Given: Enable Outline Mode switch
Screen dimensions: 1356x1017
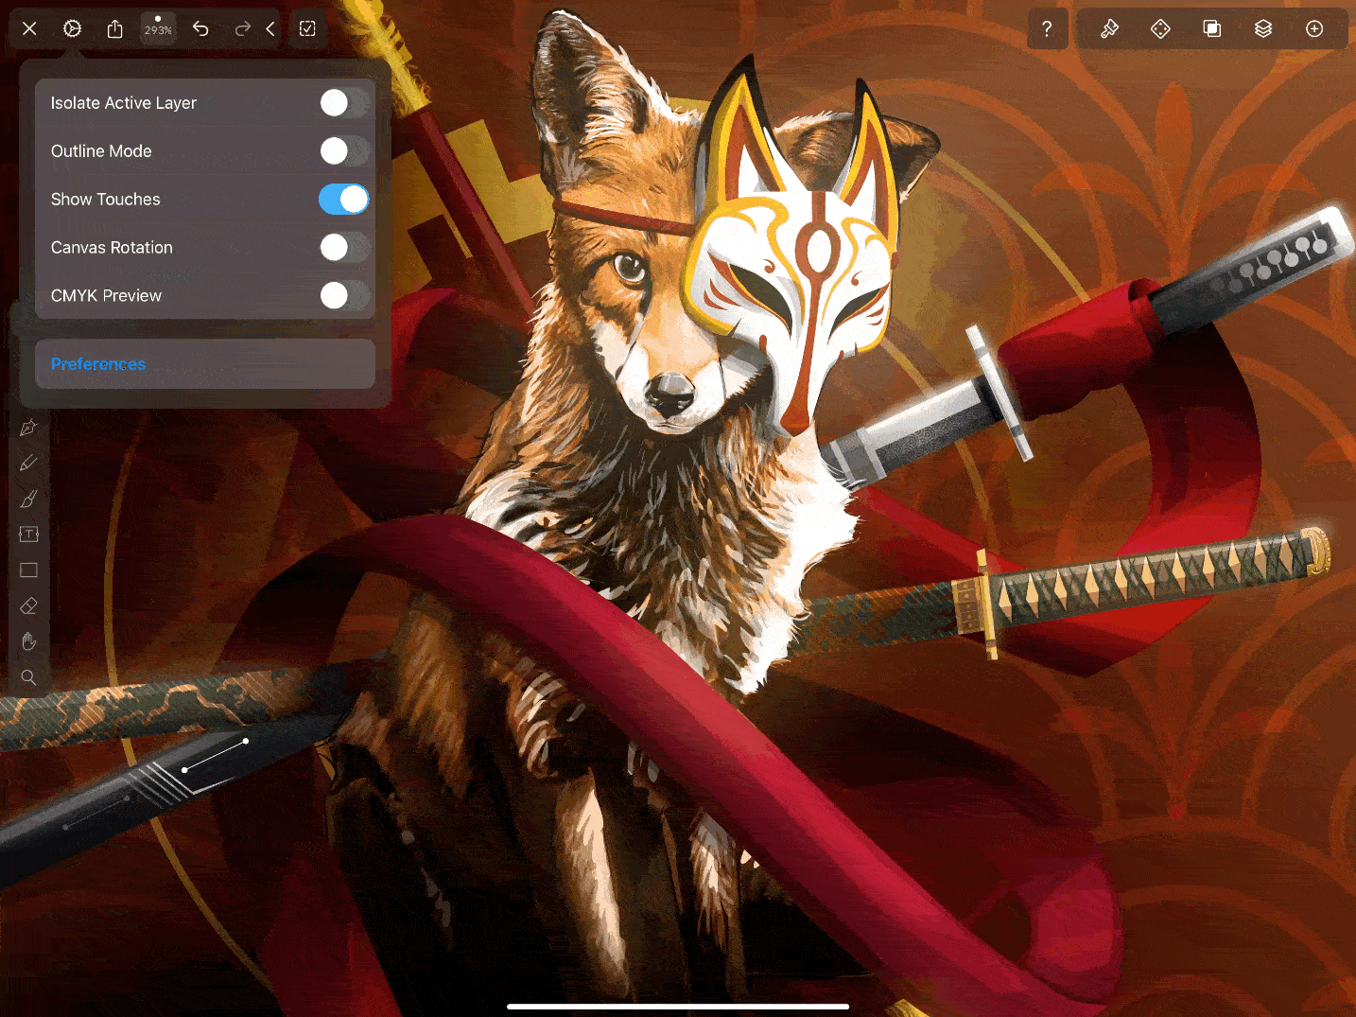Looking at the screenshot, I should (x=344, y=150).
